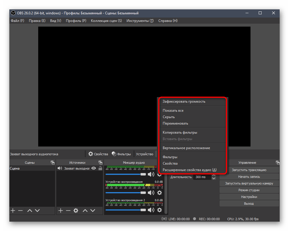The width and height of the screenshot is (289, 231).
Task: Open gear settings for Устройство воспроизведения 2
Action: click(x=160, y=210)
